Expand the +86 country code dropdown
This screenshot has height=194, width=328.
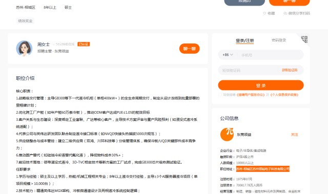[228, 55]
